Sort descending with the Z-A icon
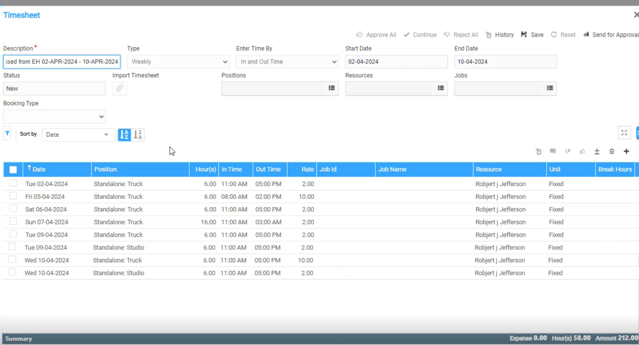The height and width of the screenshot is (345, 639). (138, 135)
